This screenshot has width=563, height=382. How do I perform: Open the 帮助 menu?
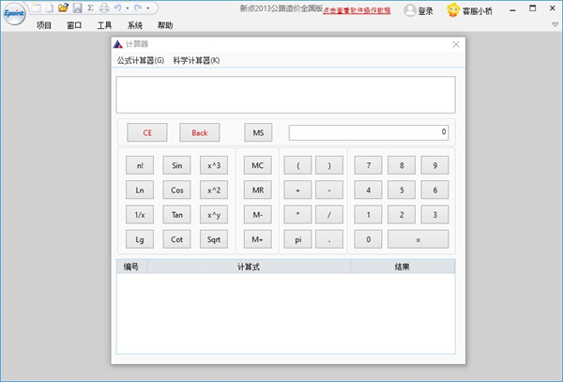pos(165,25)
